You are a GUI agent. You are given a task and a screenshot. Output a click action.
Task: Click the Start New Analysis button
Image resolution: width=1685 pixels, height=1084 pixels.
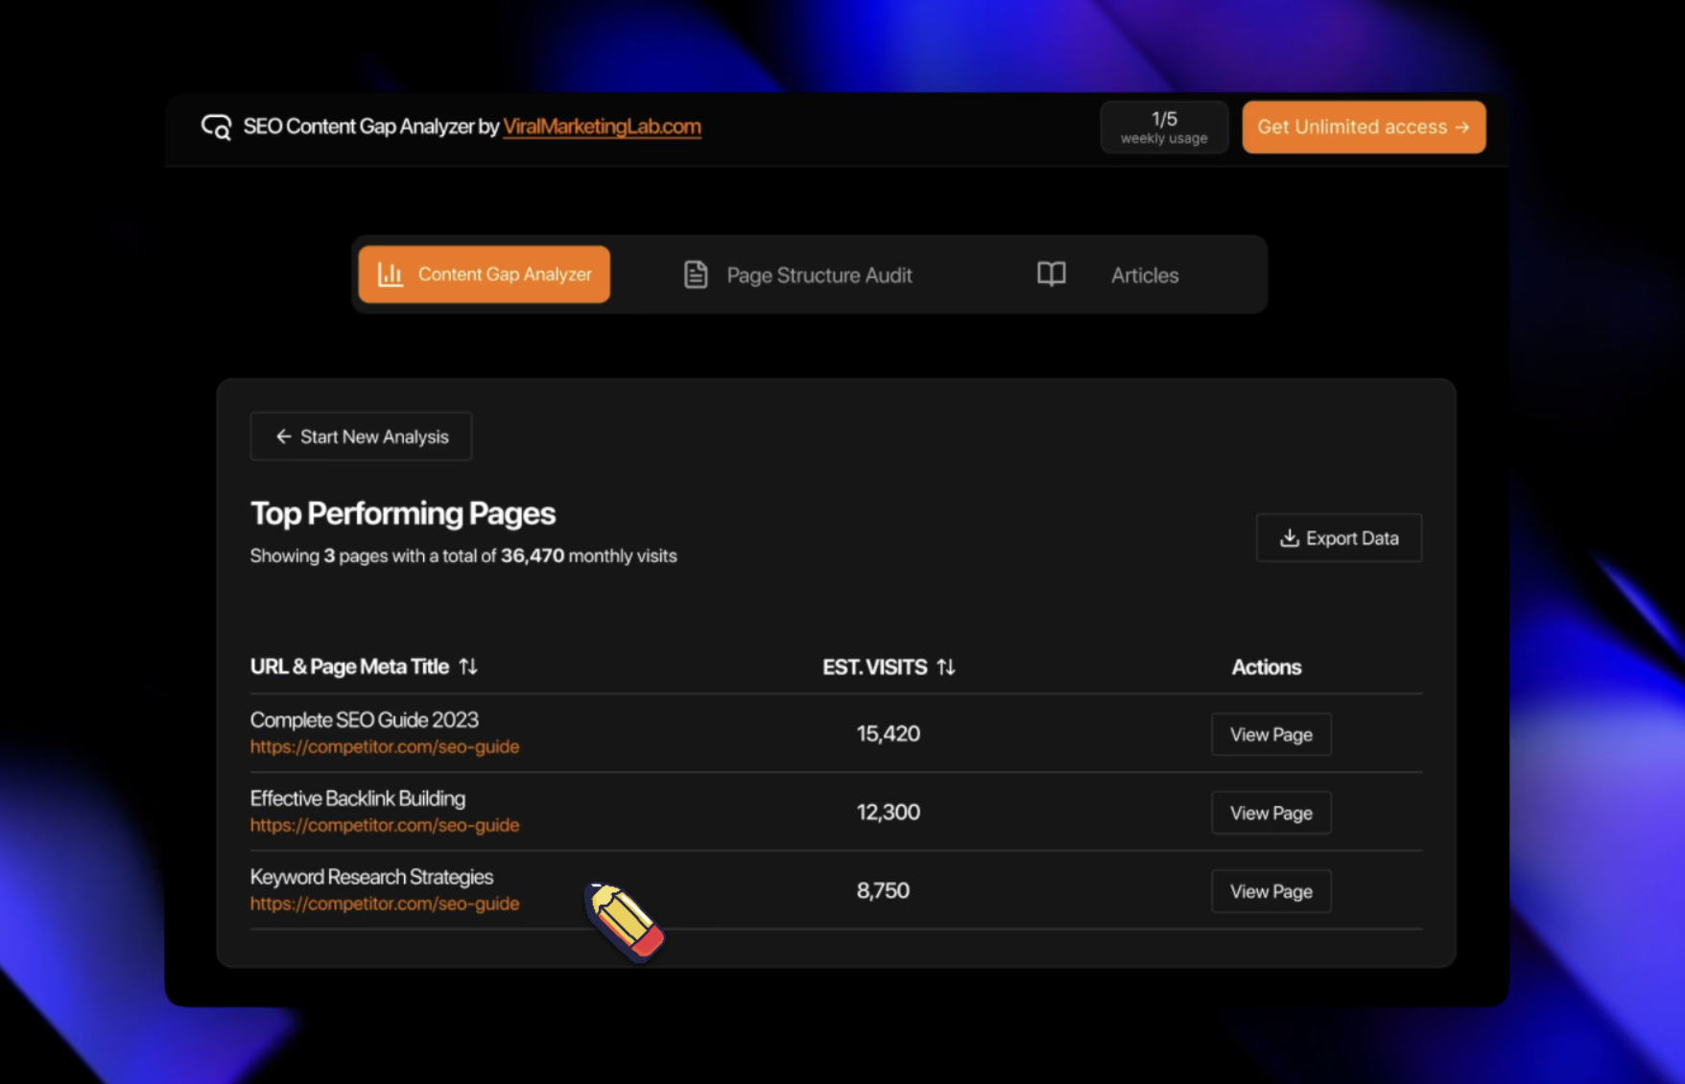point(361,436)
